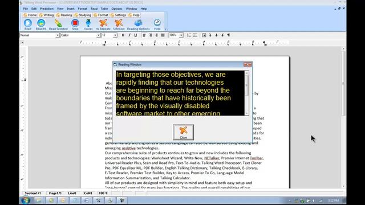
Task: Click Reading Window scrollbar up arrow
Action: 247,73
